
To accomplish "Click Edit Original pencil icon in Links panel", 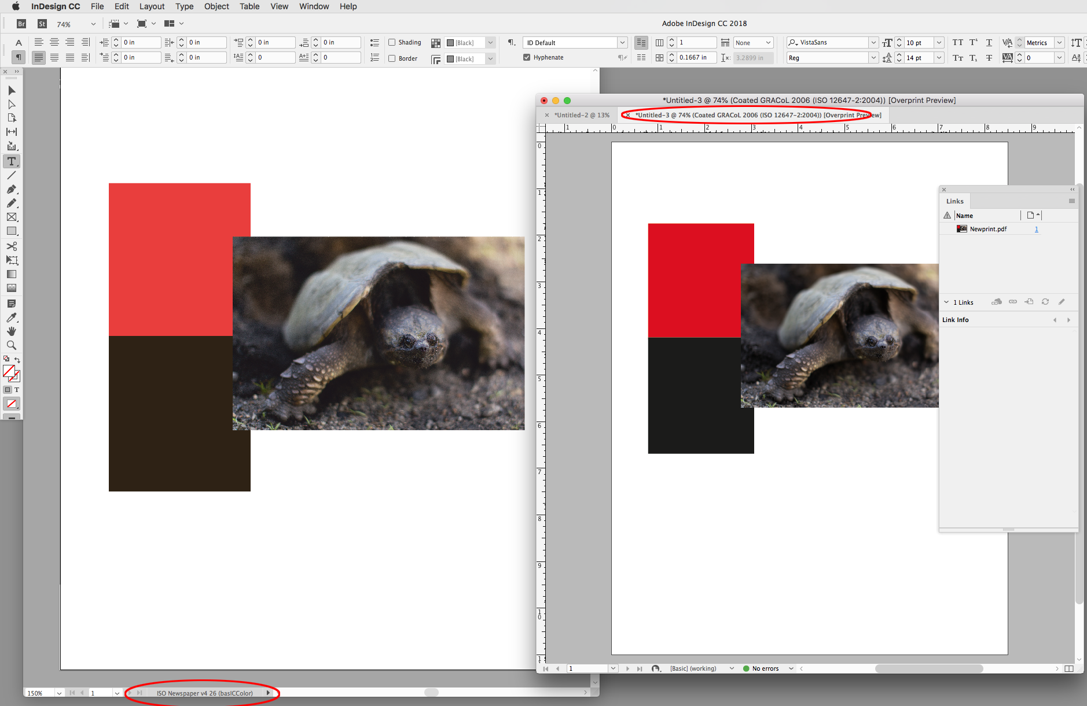I will 1062,301.
